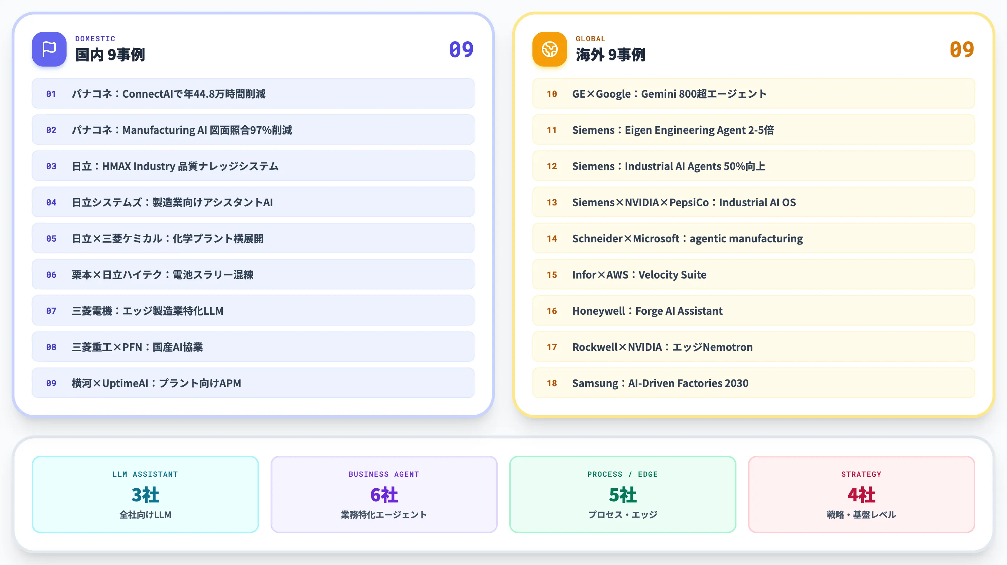Select row 13 Siemens×NVIDIA×PepsiCo
This screenshot has height=565, width=1007.
pyautogui.click(x=753, y=202)
